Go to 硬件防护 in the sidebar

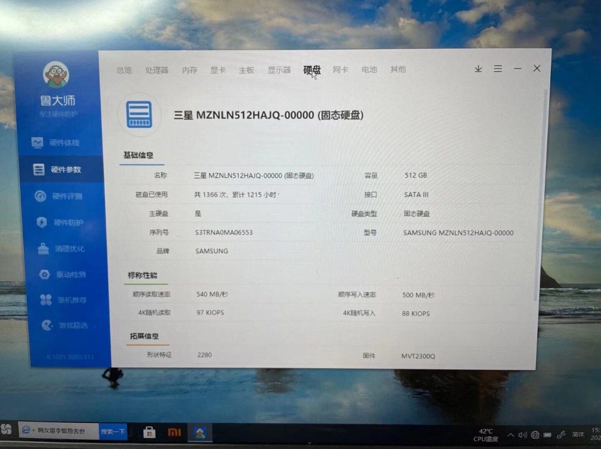coord(60,222)
